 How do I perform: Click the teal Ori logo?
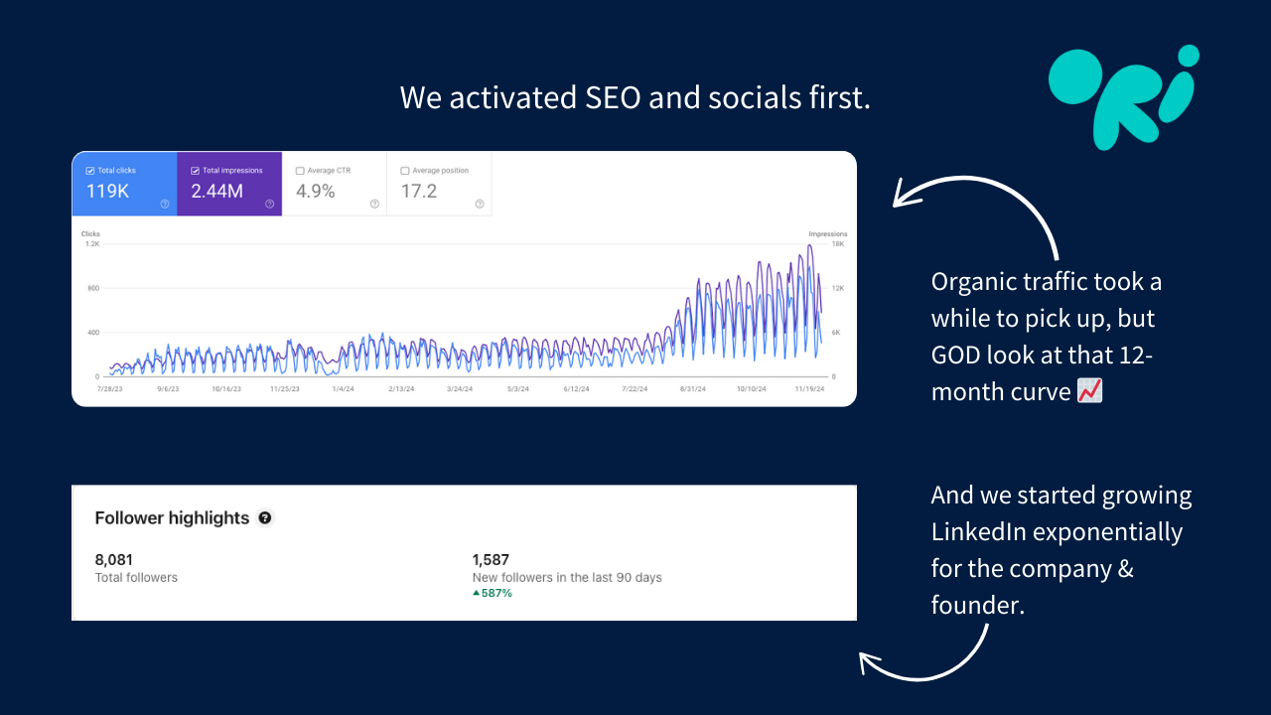[x=1122, y=94]
